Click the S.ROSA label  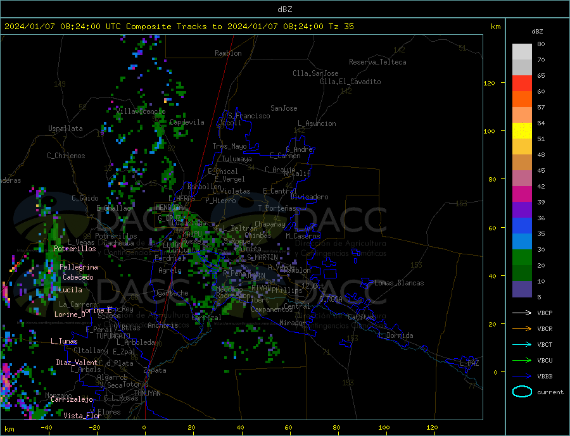point(331,299)
